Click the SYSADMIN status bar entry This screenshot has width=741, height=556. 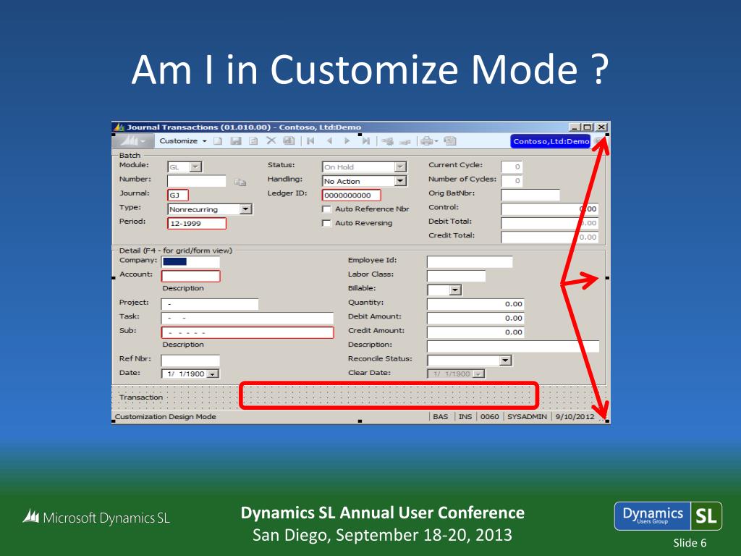[527, 416]
